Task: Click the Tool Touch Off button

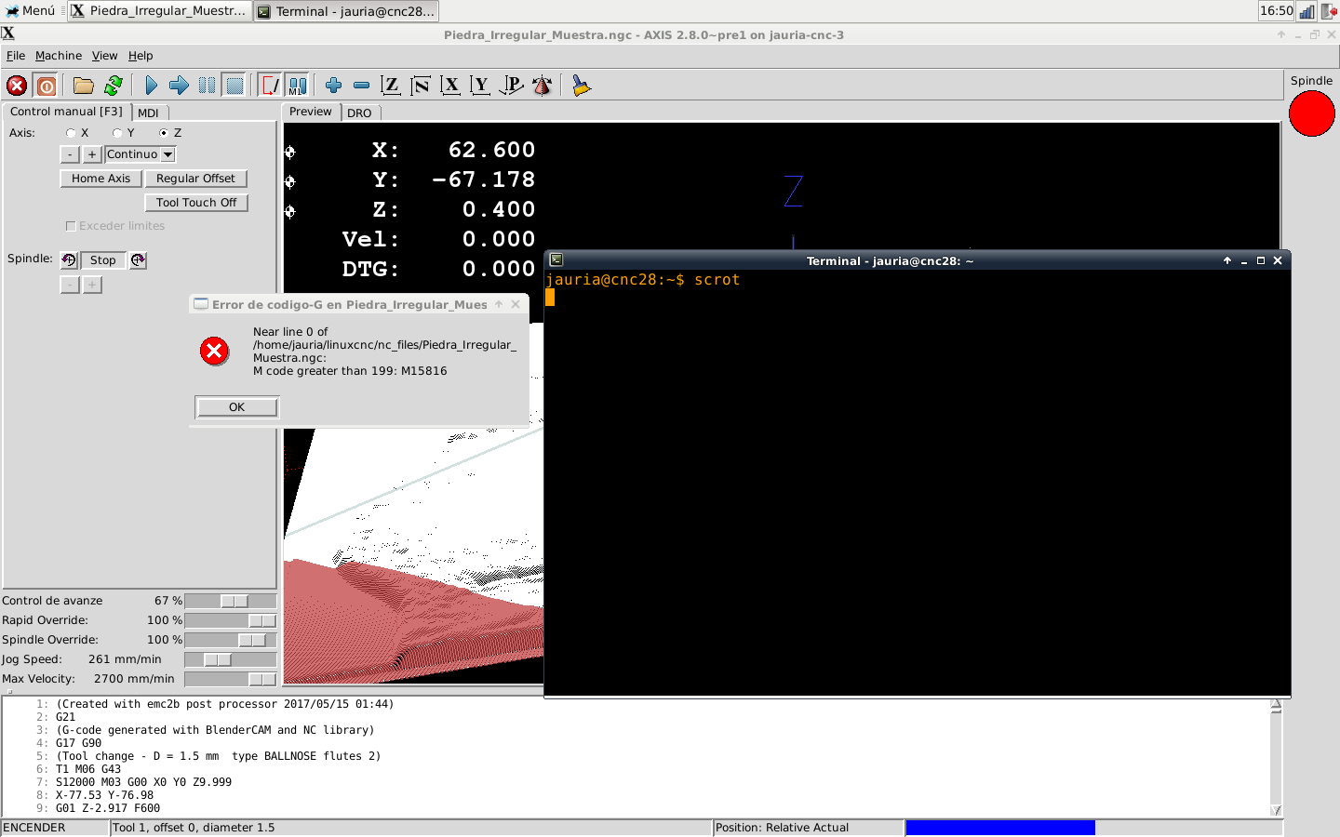Action: click(196, 203)
